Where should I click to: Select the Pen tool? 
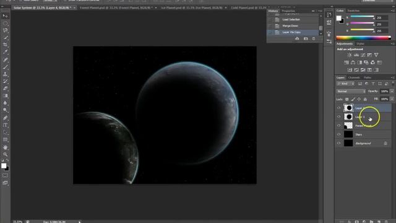(x=5, y=118)
